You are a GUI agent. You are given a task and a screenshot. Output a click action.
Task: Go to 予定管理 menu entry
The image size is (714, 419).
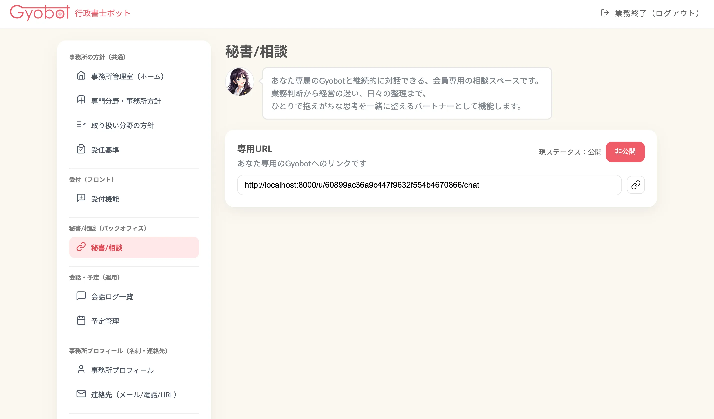105,321
